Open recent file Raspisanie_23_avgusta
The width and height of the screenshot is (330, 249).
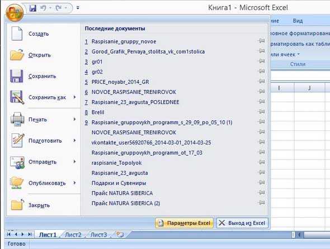coord(120,173)
